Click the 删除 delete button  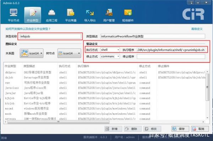[x=133, y=129]
